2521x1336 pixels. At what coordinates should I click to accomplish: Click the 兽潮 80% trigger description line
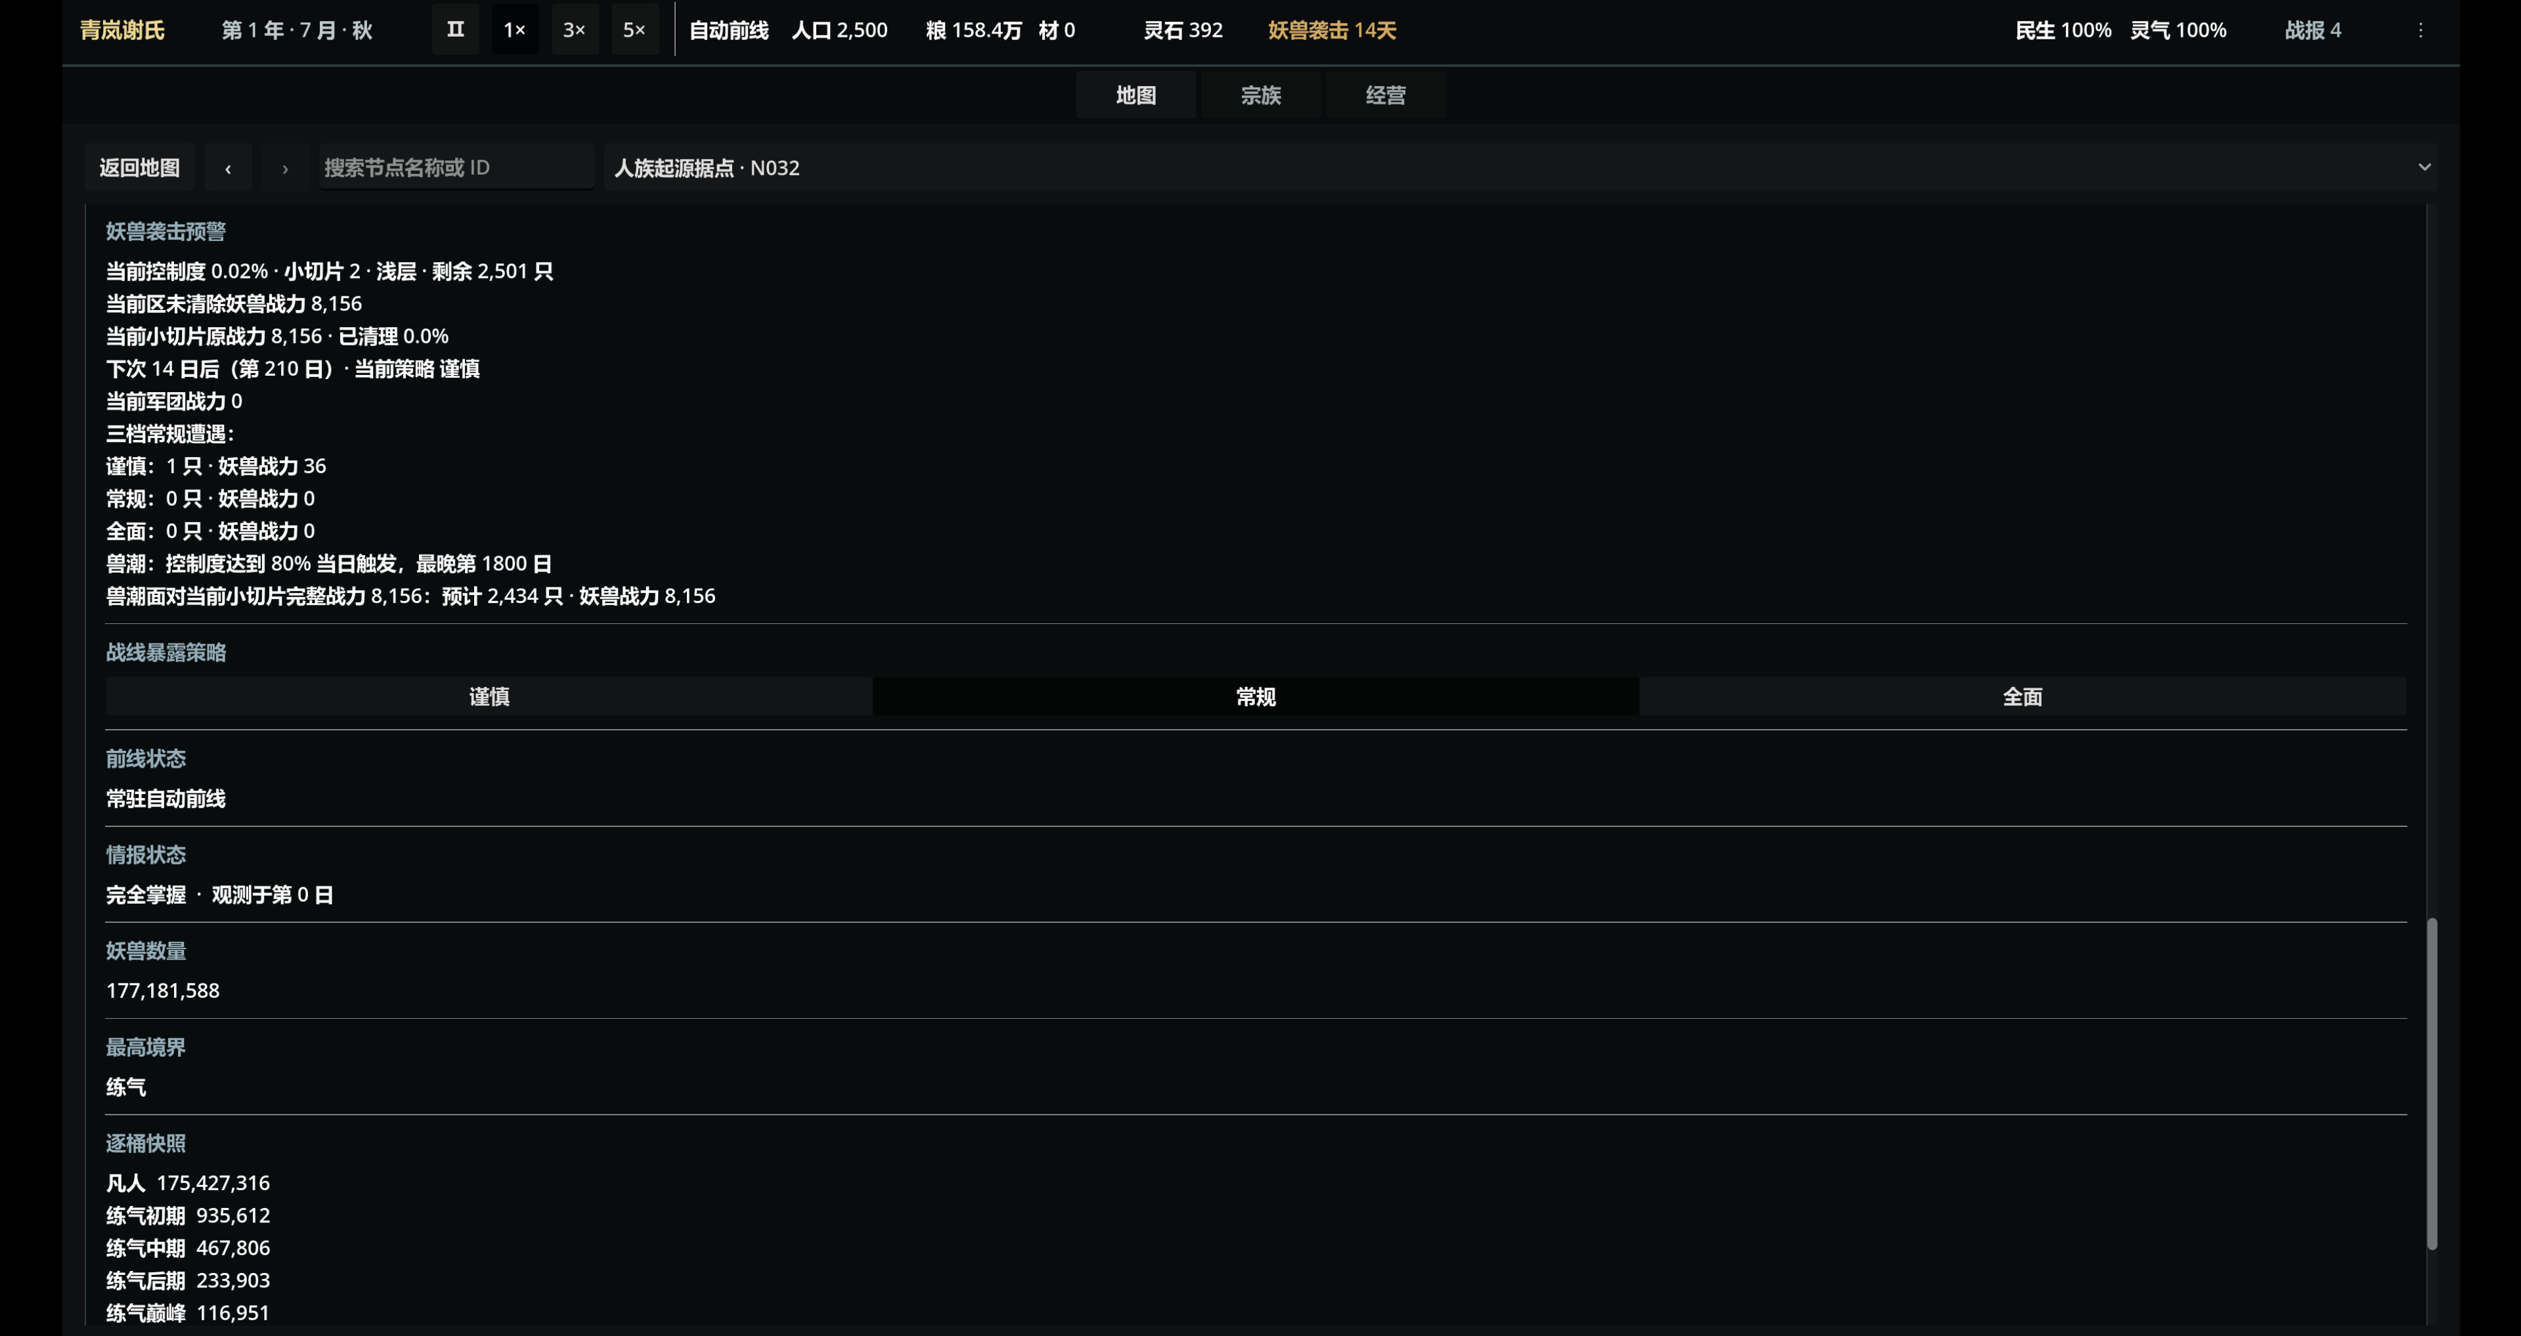click(329, 564)
